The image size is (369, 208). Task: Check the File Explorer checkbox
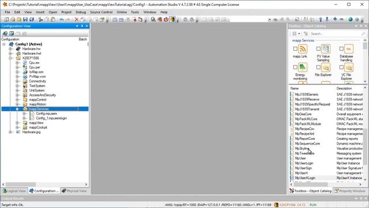[318, 67]
